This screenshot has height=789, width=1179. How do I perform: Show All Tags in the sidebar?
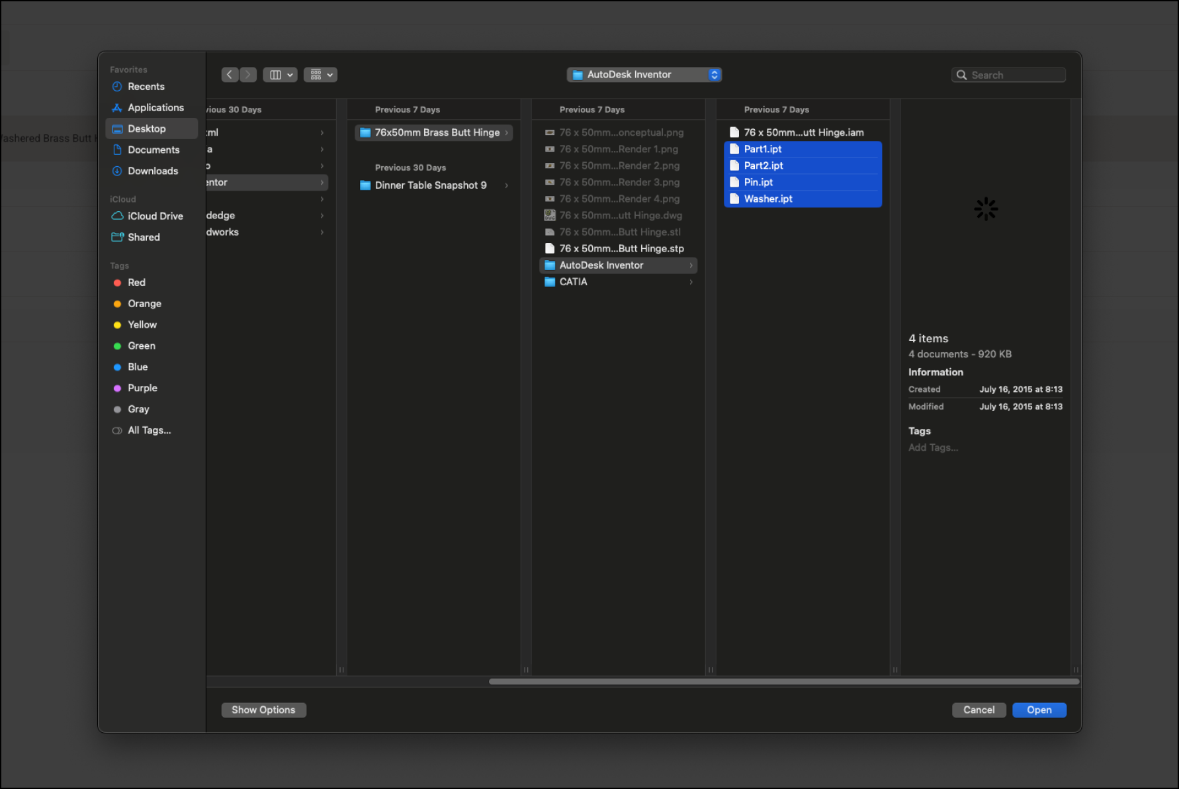[149, 430]
